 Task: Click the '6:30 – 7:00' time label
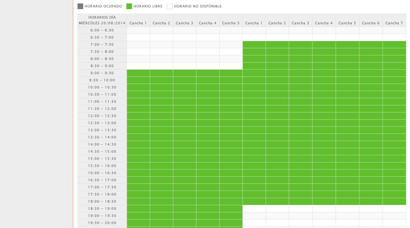click(x=102, y=37)
